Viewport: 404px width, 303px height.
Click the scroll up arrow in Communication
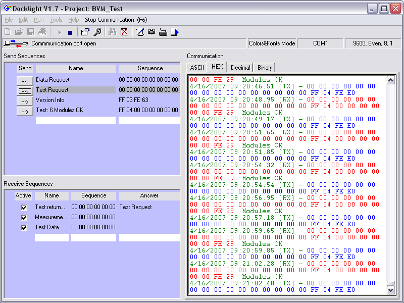390,80
